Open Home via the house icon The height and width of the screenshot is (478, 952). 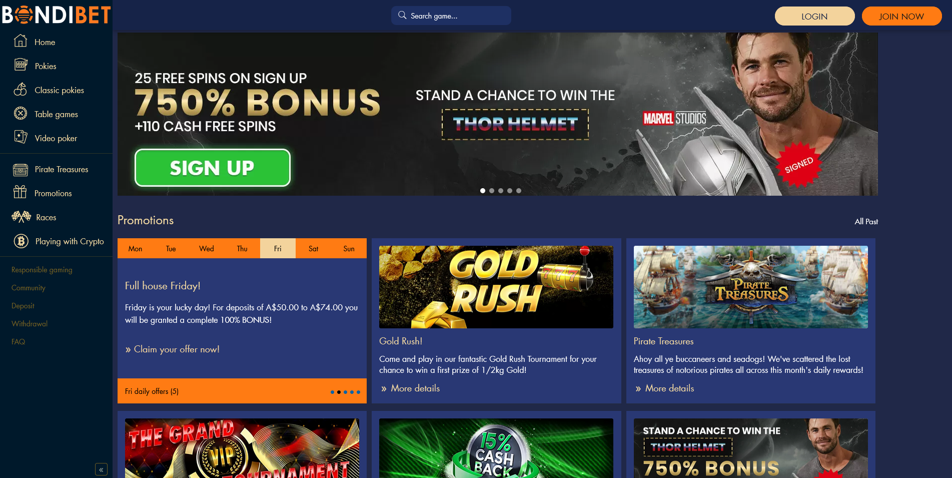coord(21,41)
